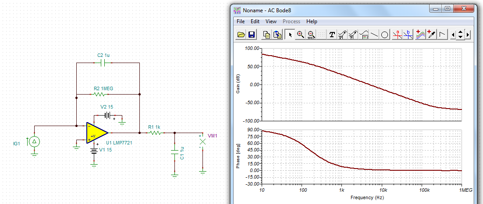
Task: Save the Bode diagram with the floppy icon
Action: coord(251,35)
